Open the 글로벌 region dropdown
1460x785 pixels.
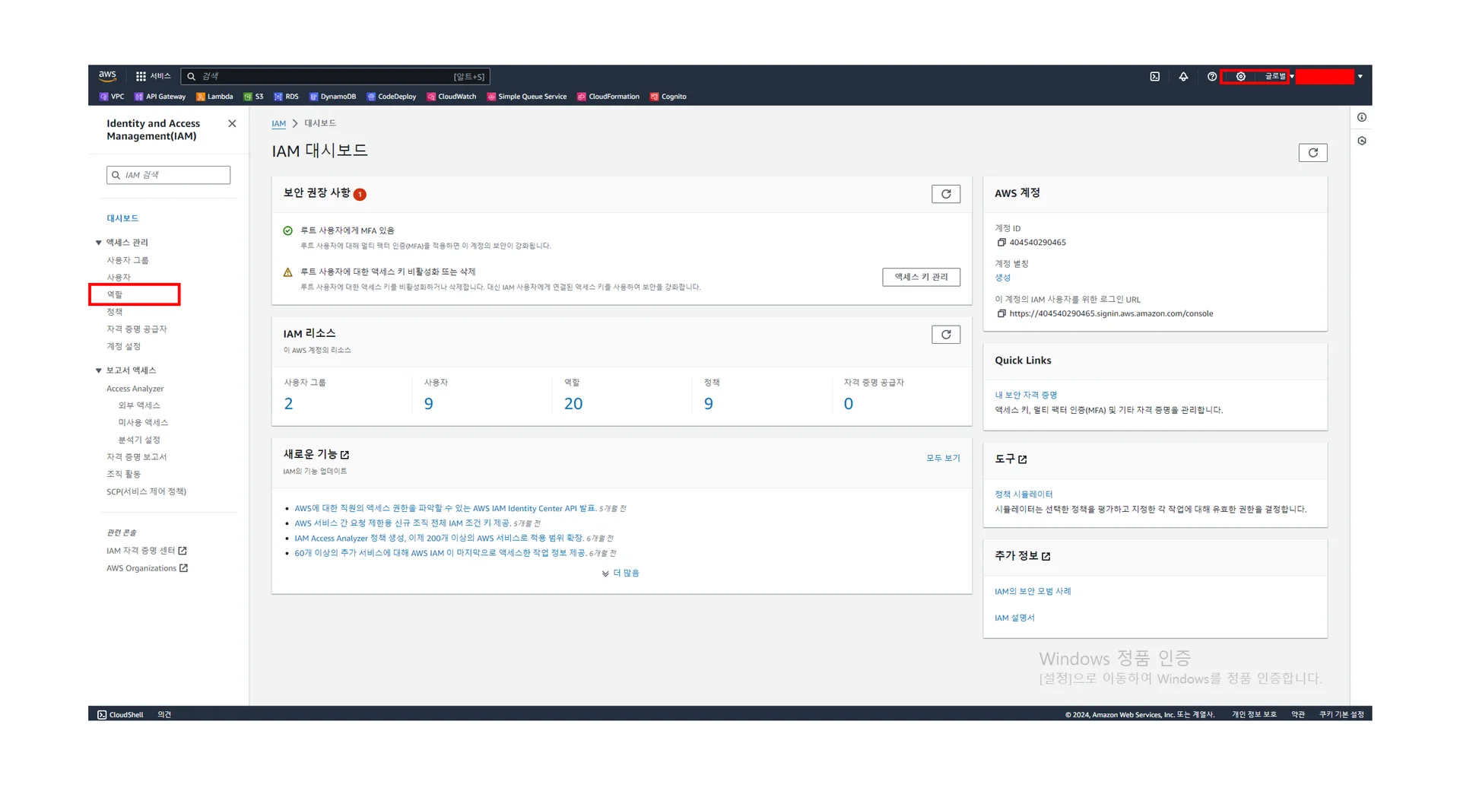1279,77
